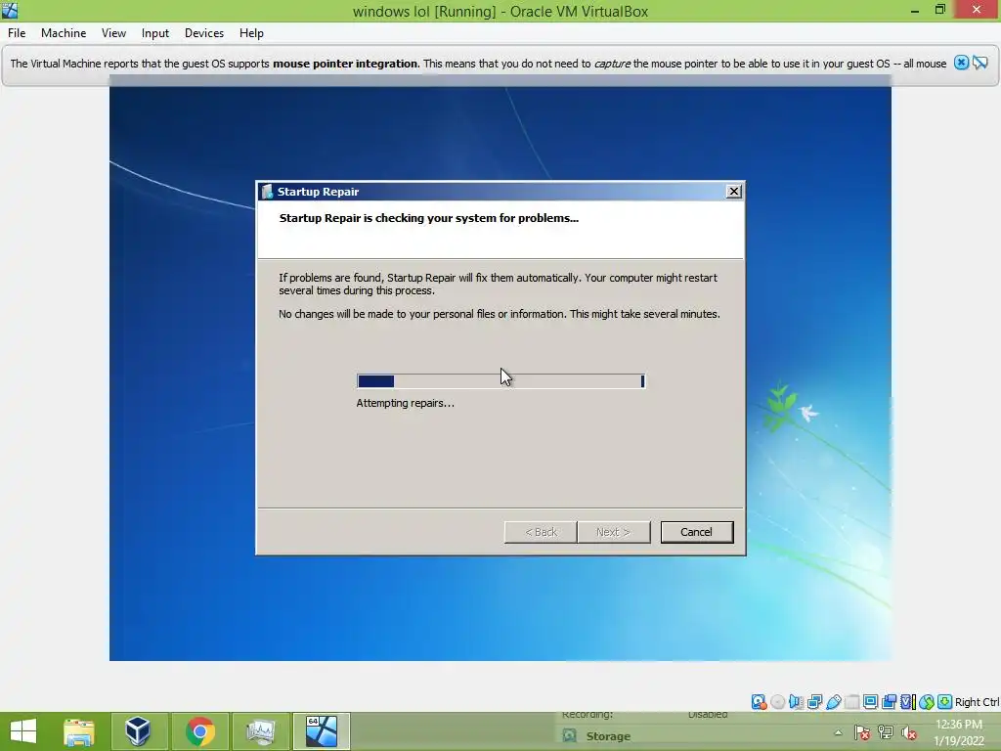Click the disabled Next button
Screen dimensions: 1001x751
tap(614, 532)
